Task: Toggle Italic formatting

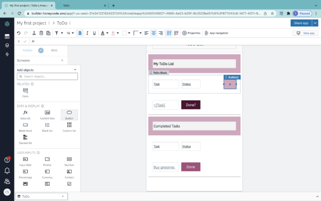Action: tap(87, 33)
